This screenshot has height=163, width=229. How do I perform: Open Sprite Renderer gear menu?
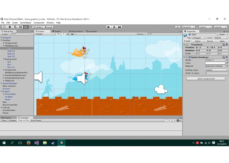click(227, 57)
